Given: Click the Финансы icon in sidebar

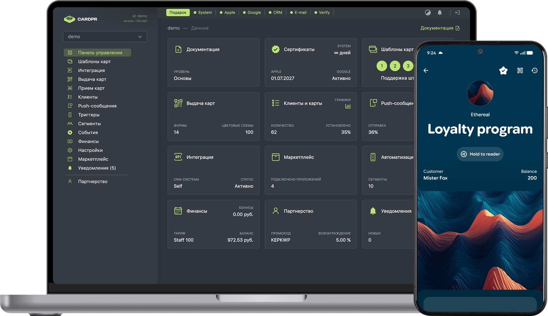Looking at the screenshot, I should coord(70,141).
